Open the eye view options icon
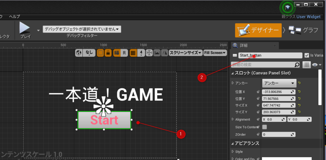 (x=315, y=65)
